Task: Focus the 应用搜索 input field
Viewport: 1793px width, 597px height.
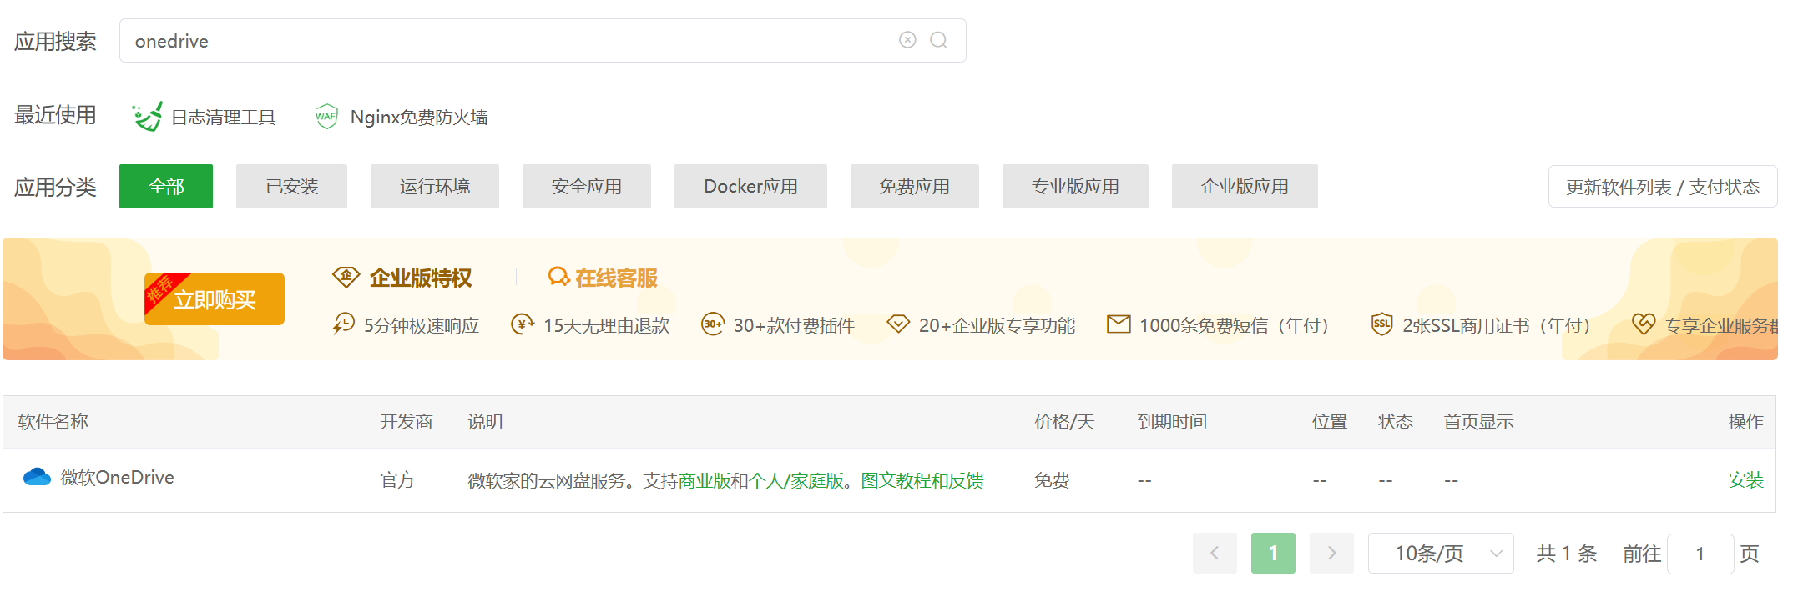Action: coord(543,40)
